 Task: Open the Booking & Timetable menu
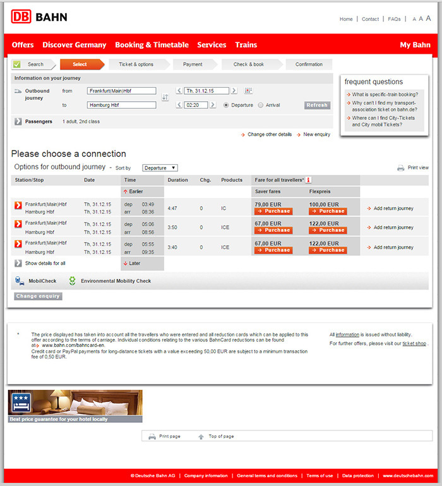[152, 45]
